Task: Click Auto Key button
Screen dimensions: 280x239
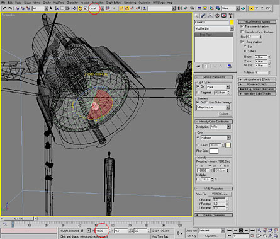Action: [192, 231]
